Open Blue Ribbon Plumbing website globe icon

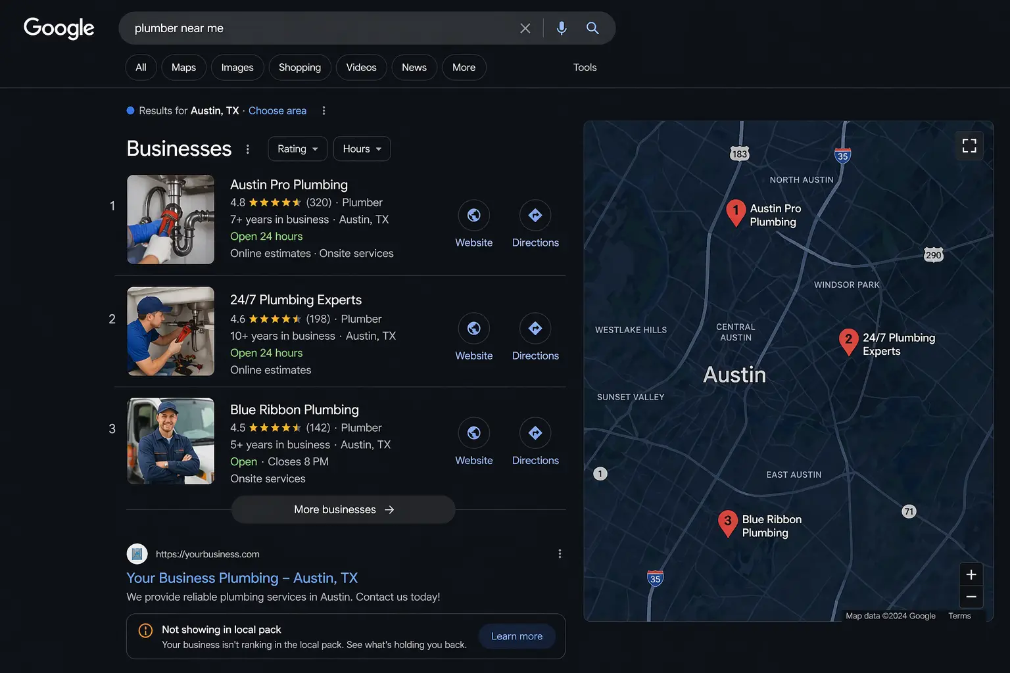pyautogui.click(x=473, y=433)
